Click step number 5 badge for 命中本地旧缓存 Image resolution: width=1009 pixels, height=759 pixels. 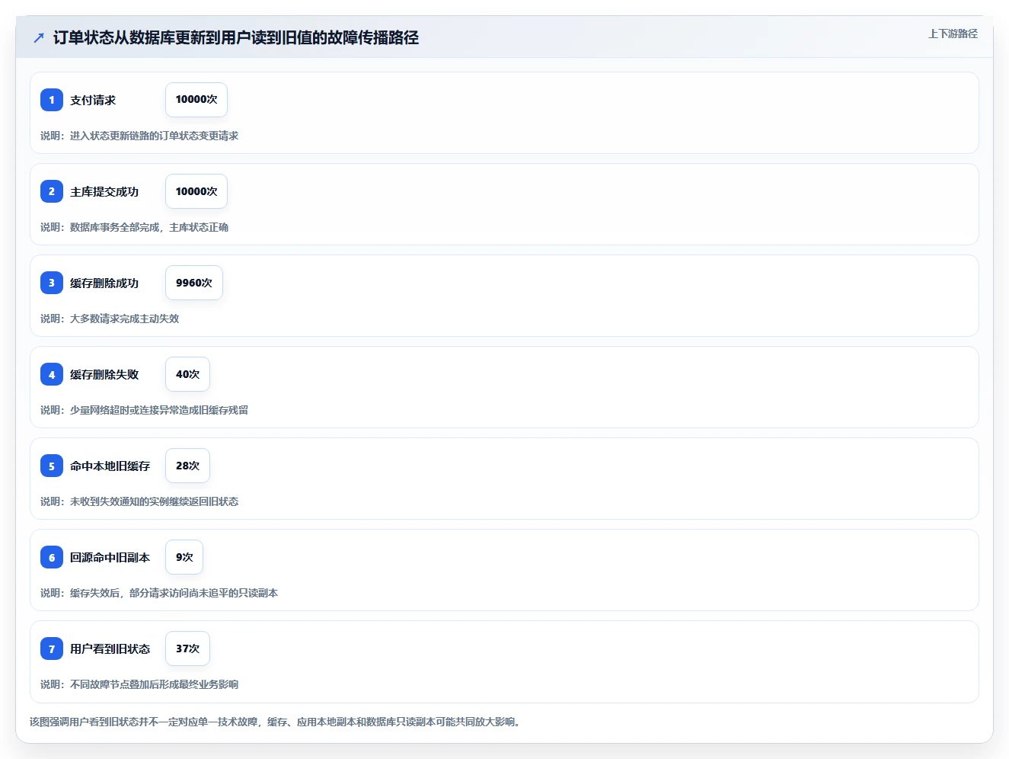(x=52, y=466)
